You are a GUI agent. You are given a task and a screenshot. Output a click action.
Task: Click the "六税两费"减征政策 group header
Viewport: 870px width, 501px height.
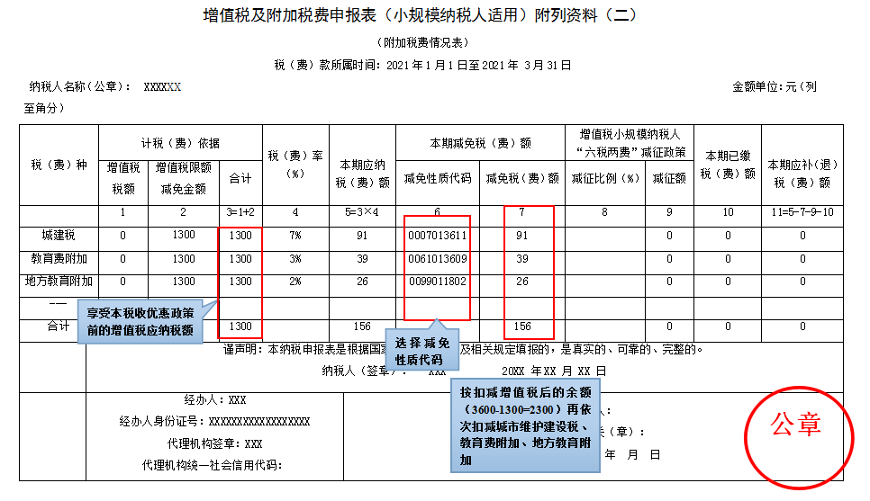(630, 143)
